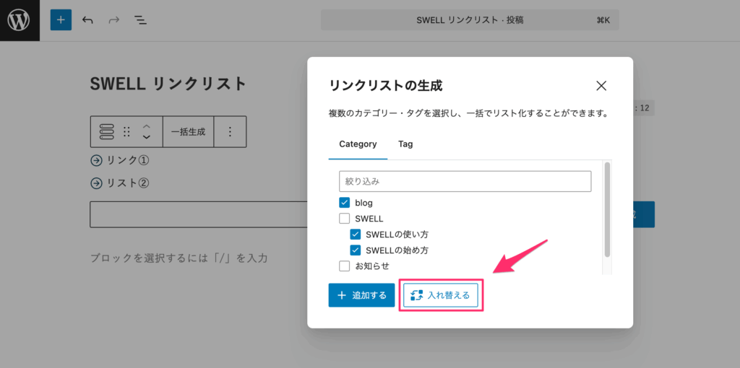Click the 入れ替える button
The width and height of the screenshot is (740, 368).
[x=441, y=295]
